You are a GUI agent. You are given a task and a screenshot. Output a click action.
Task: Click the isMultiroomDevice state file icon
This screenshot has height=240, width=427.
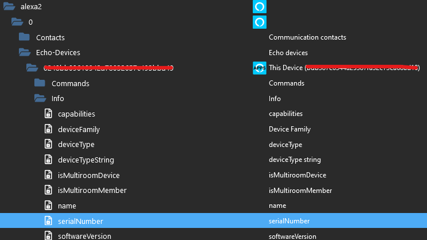click(48, 175)
